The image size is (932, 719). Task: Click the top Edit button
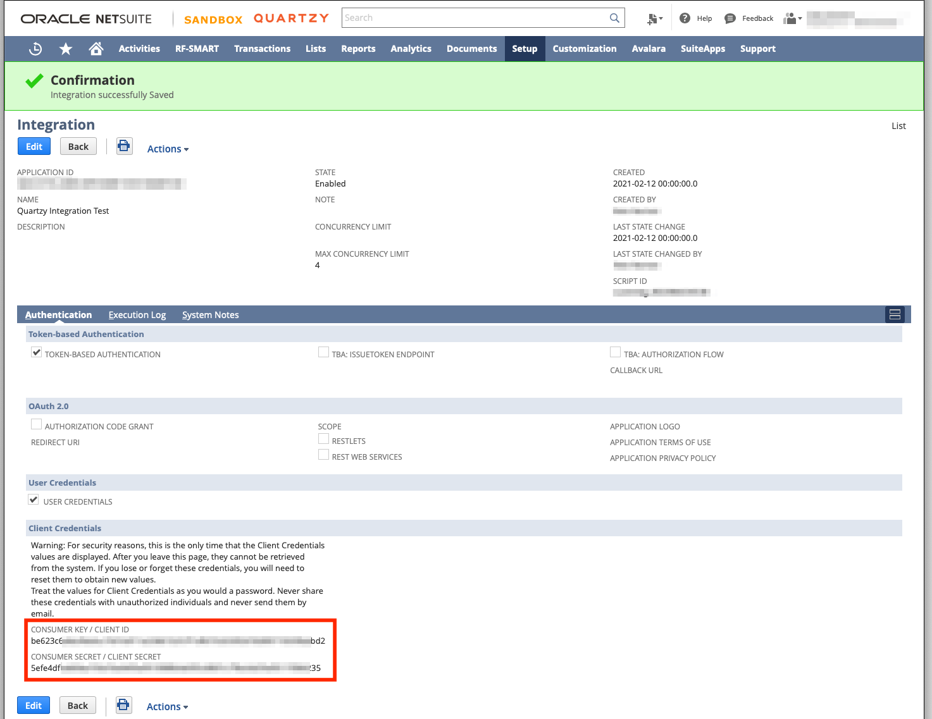(x=34, y=146)
